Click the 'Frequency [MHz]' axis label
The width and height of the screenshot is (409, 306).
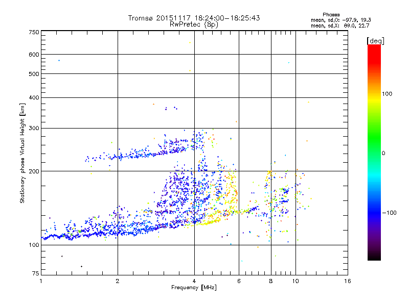point(194,288)
